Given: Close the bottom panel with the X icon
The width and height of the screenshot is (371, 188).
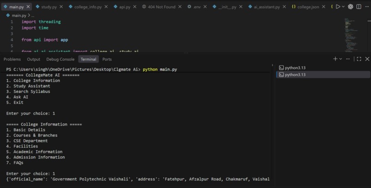Looking at the screenshot, I should pyautogui.click(x=367, y=59).
